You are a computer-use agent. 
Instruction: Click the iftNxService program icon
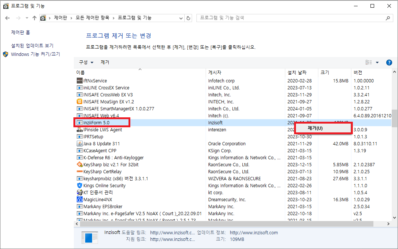point(79,81)
